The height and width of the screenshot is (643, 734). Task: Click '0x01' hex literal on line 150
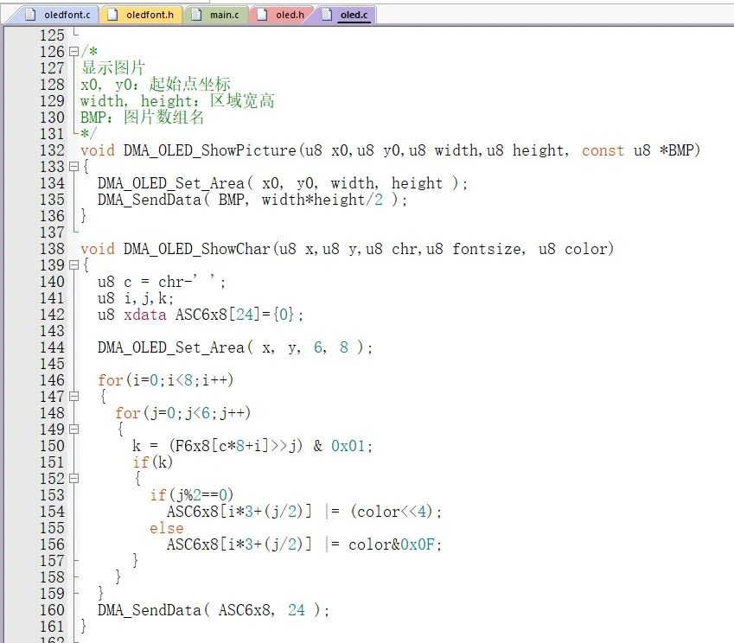[348, 446]
